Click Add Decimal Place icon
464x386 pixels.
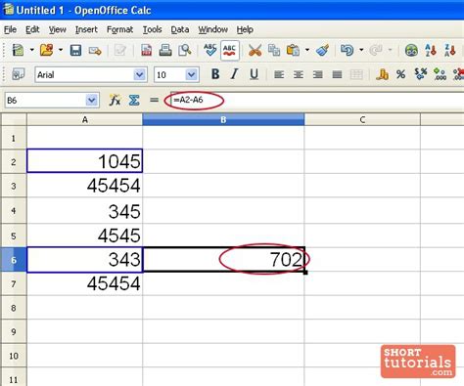coord(440,74)
